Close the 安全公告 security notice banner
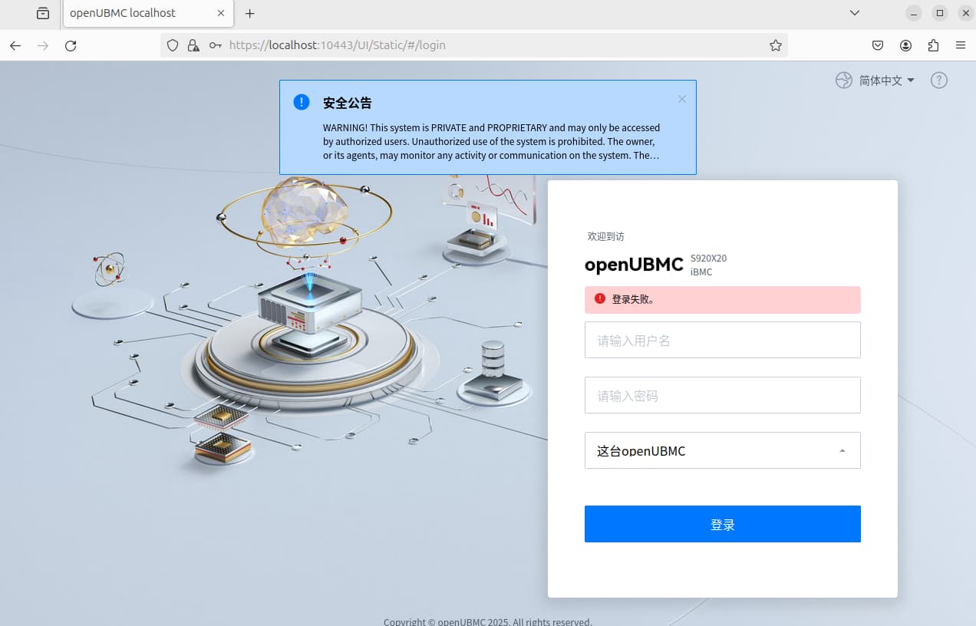The width and height of the screenshot is (976, 626). coord(681,99)
